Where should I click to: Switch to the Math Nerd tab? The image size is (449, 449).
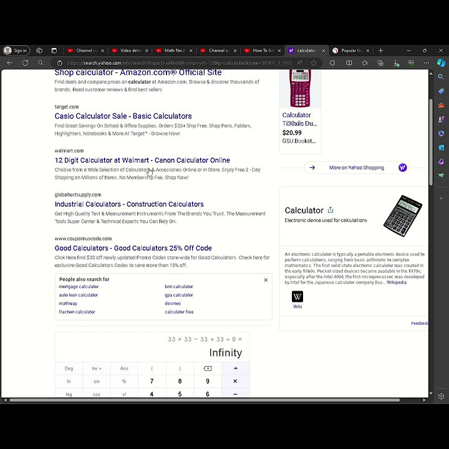click(175, 51)
